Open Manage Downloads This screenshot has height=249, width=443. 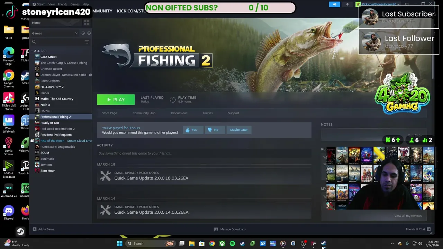230,229
